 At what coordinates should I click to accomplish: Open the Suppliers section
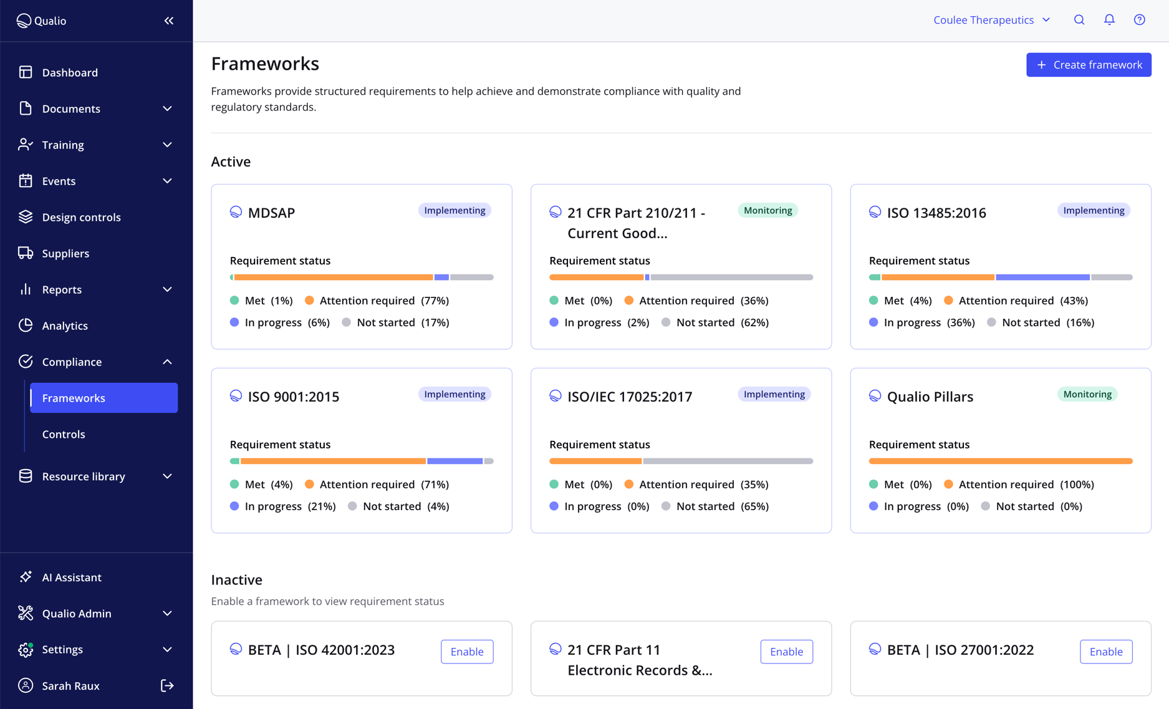pos(65,253)
